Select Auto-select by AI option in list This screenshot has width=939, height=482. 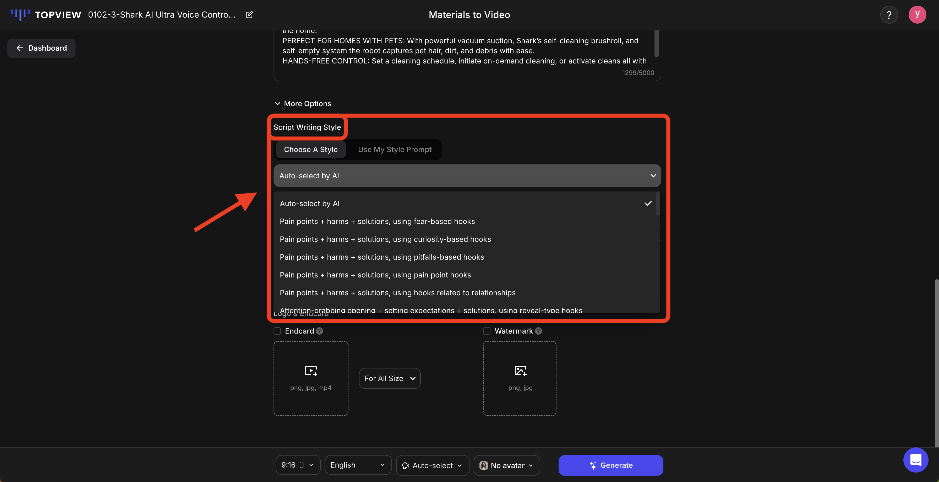pos(466,203)
